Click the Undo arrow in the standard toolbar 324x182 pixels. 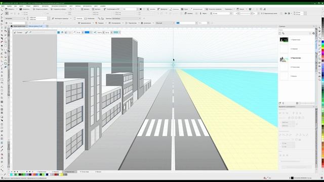point(71,9)
